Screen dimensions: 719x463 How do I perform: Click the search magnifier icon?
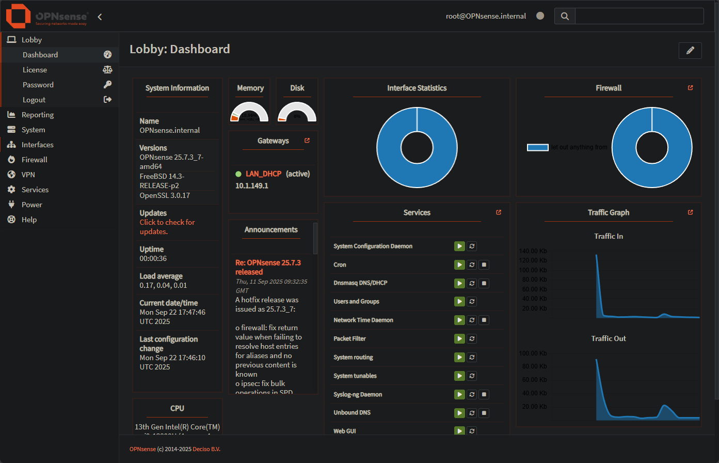click(564, 16)
